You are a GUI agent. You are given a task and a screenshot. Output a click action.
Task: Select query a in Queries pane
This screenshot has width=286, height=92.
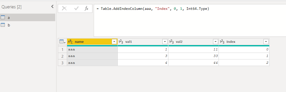tap(28, 17)
